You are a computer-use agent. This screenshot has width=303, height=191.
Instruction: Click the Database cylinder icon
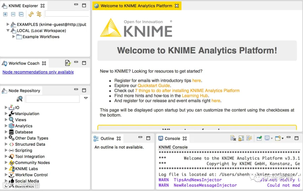coord(11,132)
